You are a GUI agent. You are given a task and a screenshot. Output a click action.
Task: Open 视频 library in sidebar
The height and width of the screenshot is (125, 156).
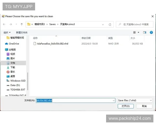pos(11,54)
